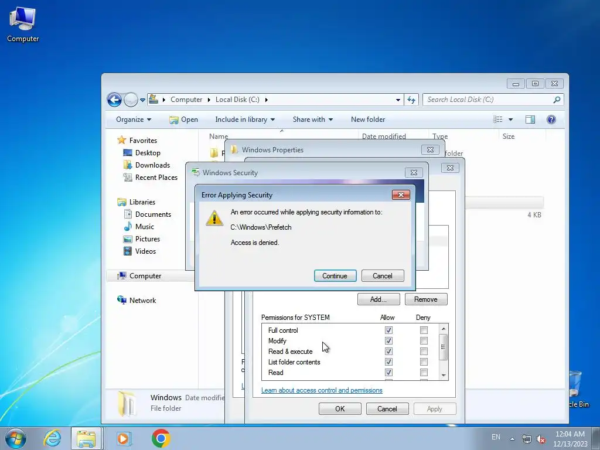The height and width of the screenshot is (450, 600).
Task: Open the Music library
Action: pos(139,227)
